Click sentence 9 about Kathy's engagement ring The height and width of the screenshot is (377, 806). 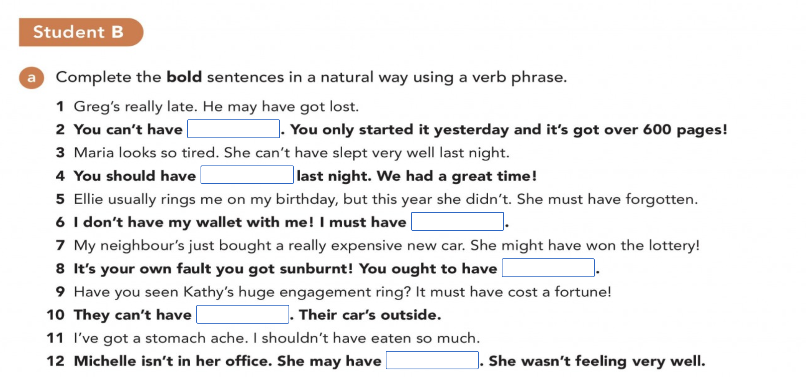coord(342,292)
